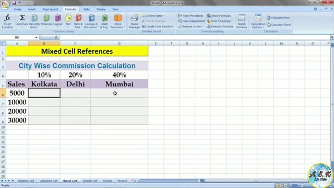
Task: Open the Text functions library
Action: [x=68, y=21]
